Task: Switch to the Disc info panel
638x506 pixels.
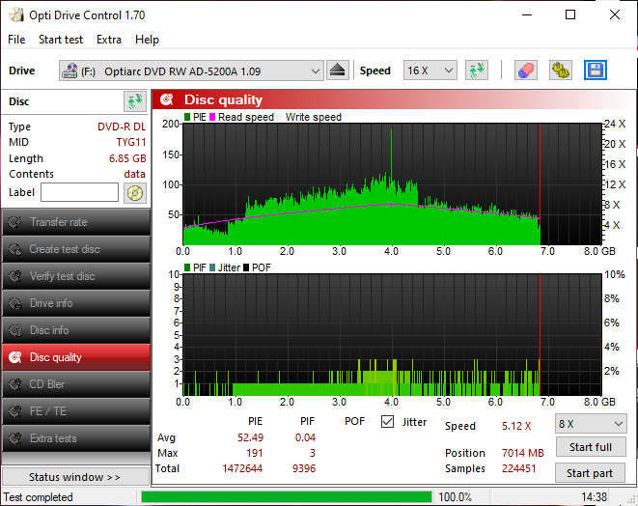Action: [76, 330]
